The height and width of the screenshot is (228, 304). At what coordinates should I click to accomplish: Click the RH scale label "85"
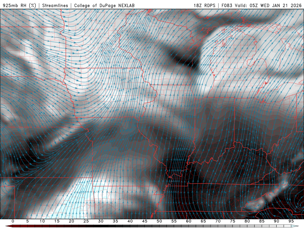262,221
